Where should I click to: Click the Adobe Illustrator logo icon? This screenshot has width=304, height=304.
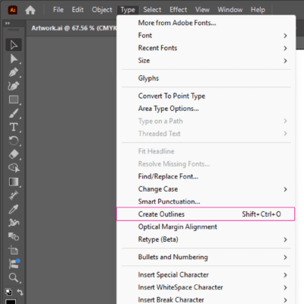[x=13, y=10]
